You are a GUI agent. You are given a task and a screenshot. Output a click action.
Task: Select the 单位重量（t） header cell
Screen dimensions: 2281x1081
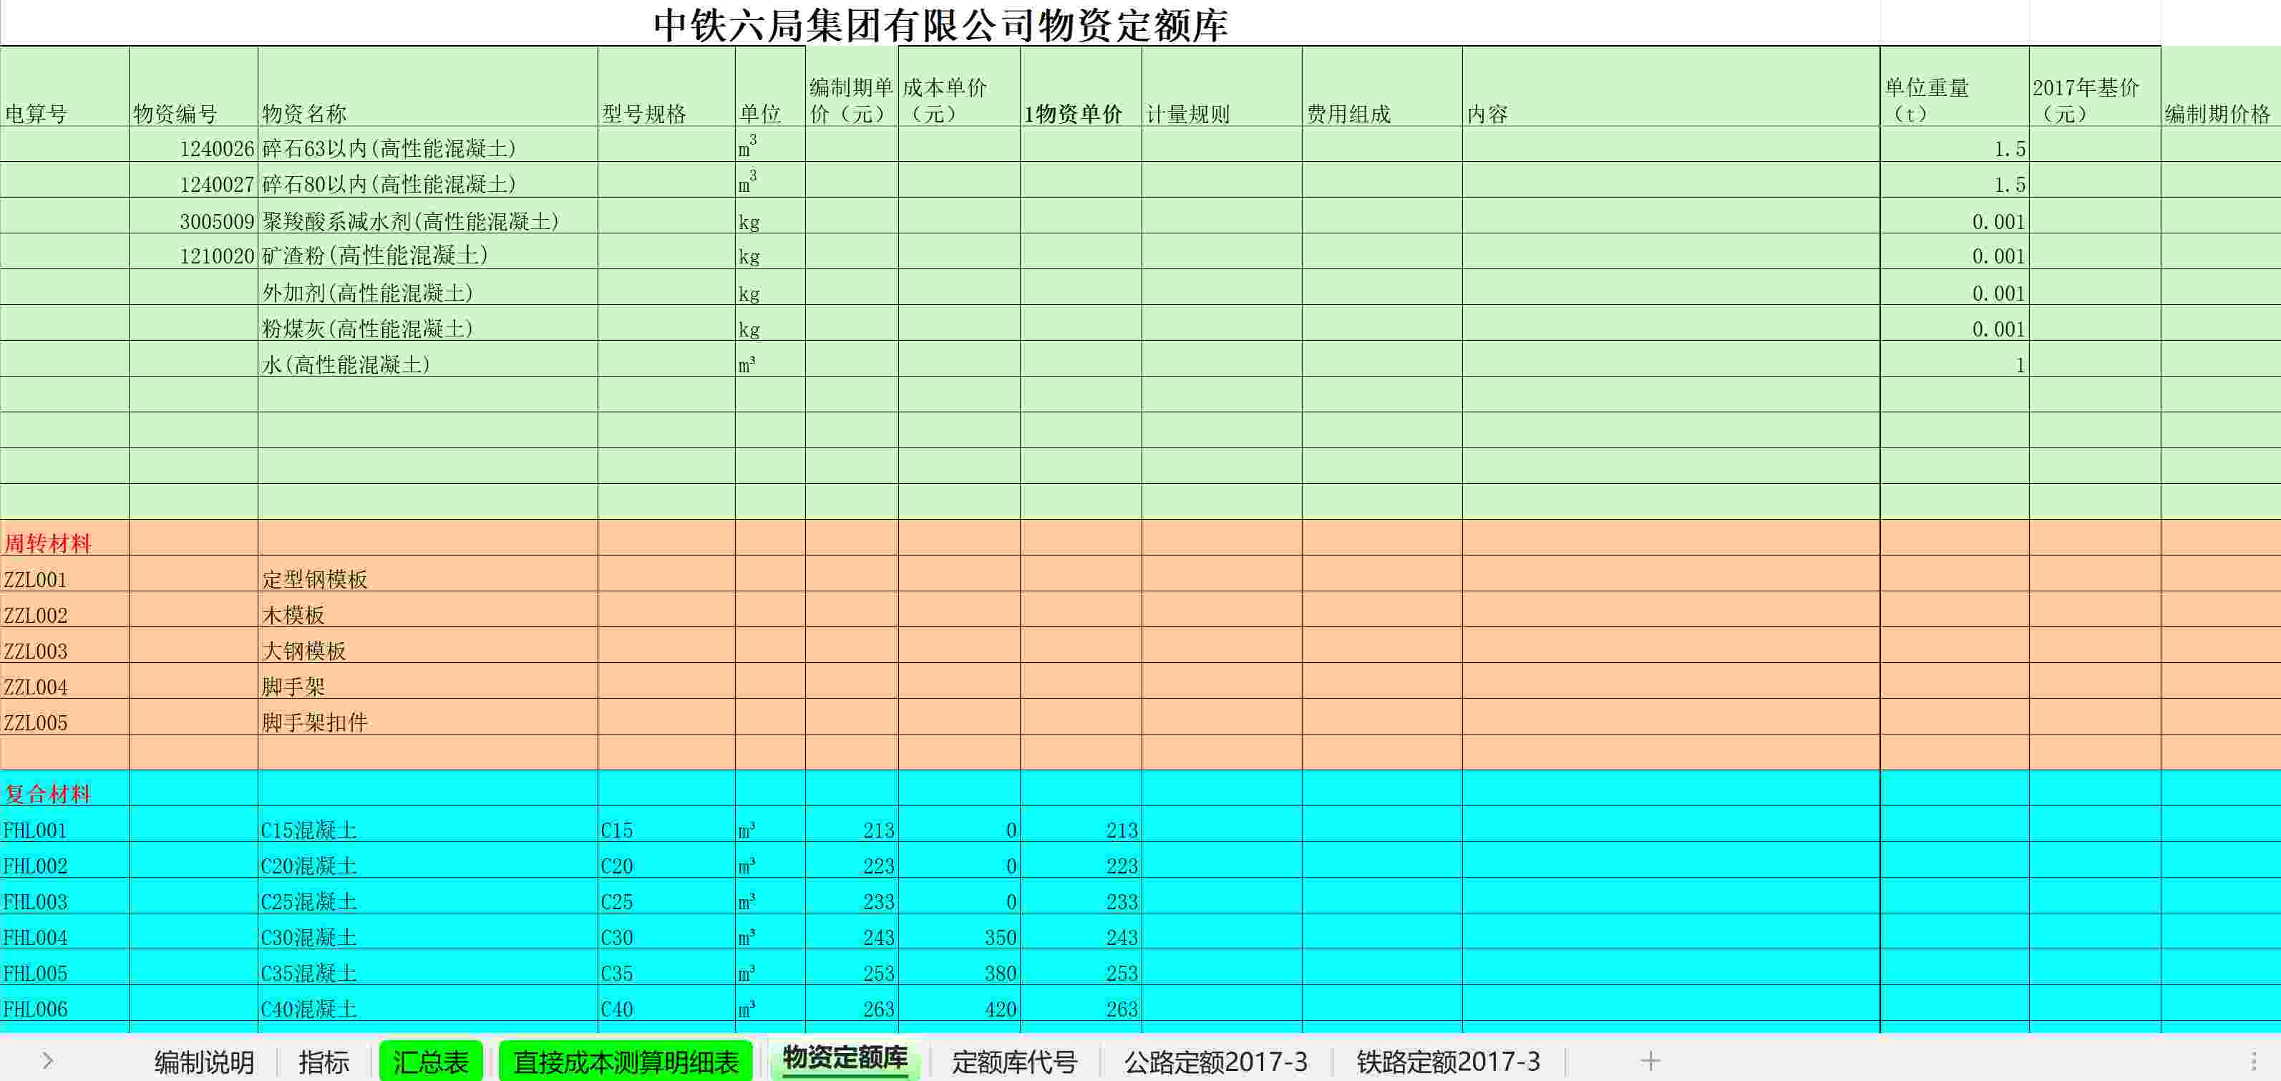pos(1954,87)
